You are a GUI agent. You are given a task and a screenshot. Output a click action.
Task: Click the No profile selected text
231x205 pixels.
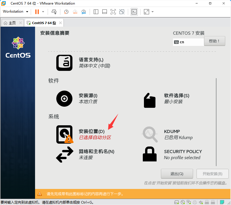click(182, 158)
